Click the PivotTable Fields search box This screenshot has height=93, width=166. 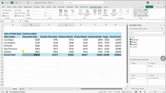point(147,33)
